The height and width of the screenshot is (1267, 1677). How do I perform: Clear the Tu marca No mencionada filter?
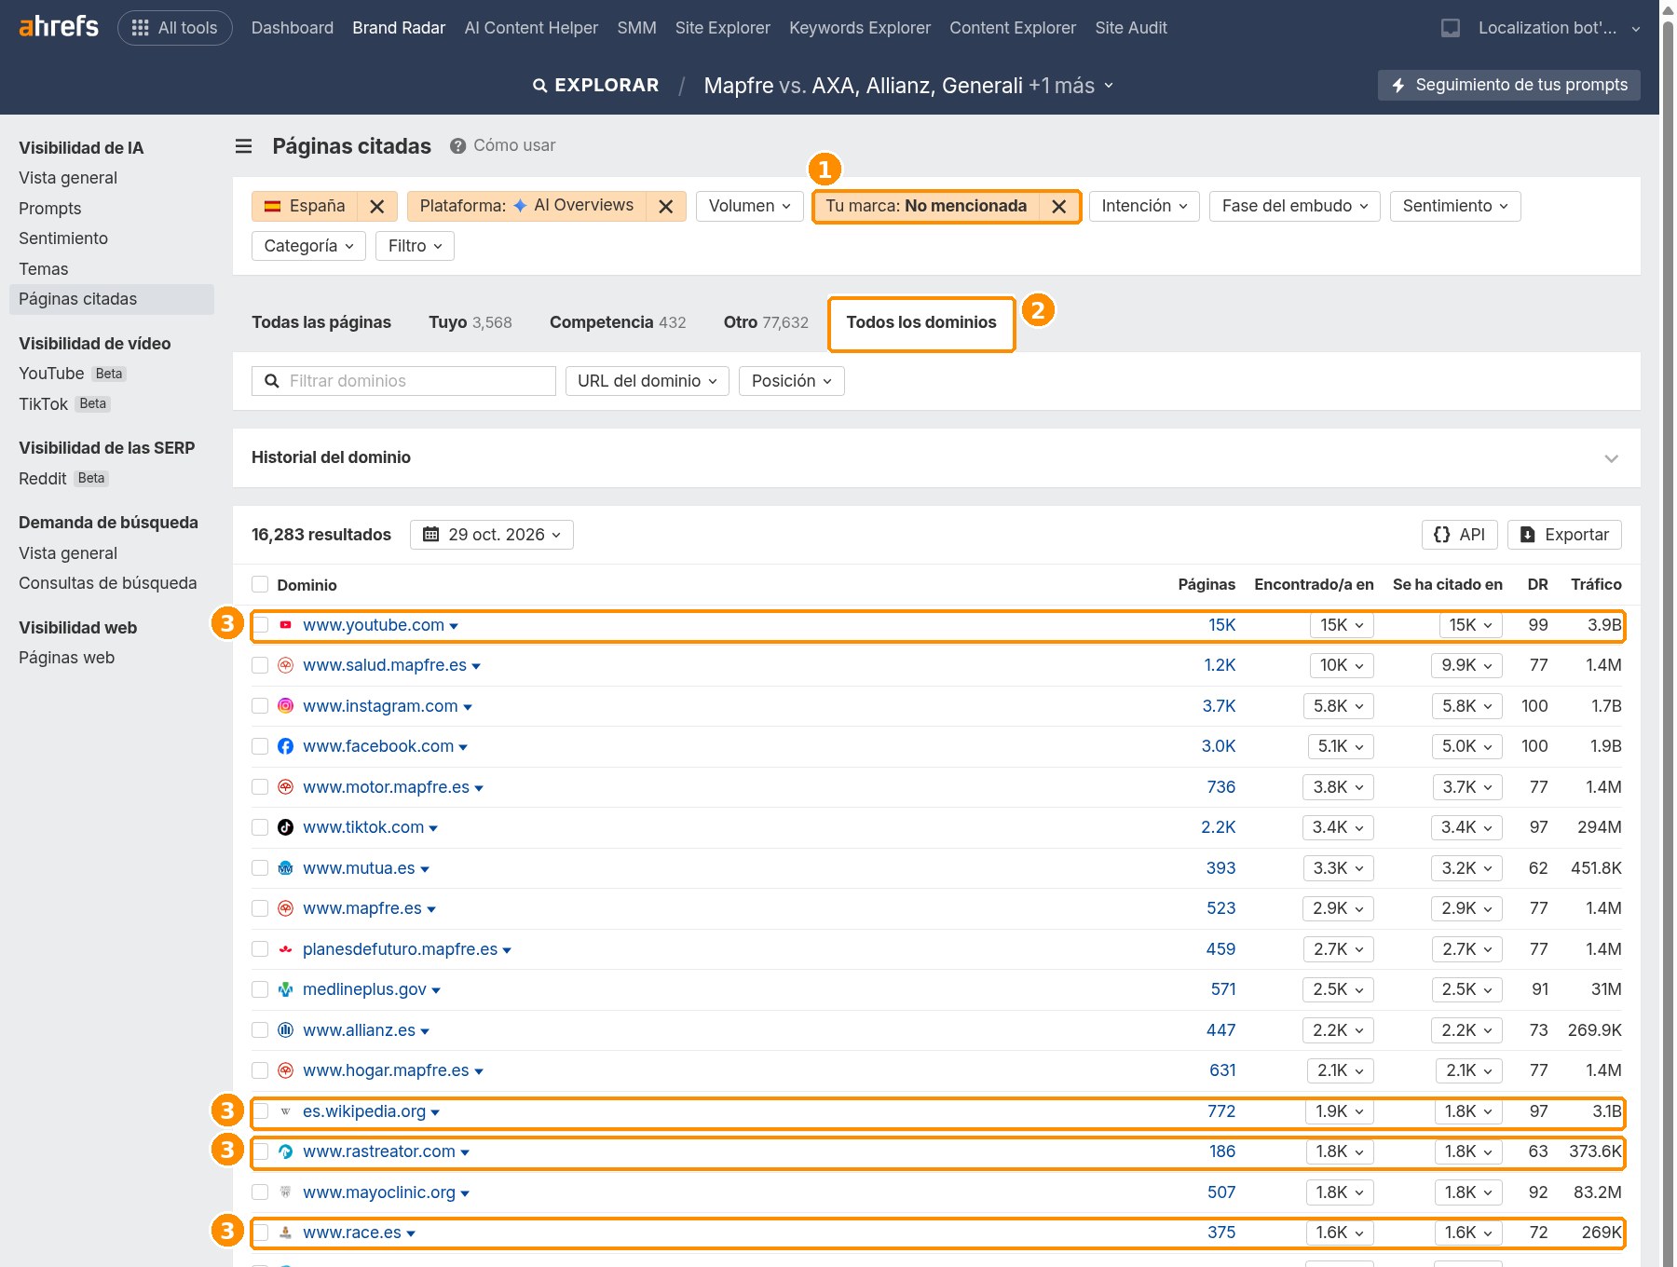point(1059,207)
